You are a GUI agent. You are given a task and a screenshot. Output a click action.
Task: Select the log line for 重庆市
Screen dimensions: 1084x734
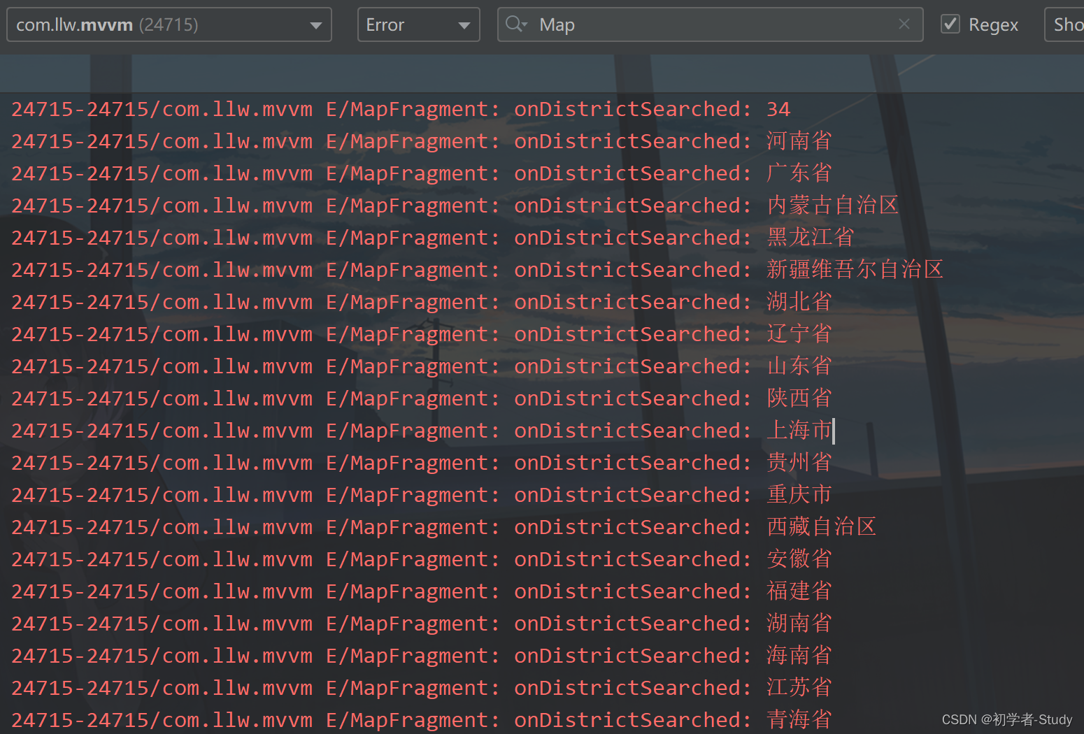[422, 495]
